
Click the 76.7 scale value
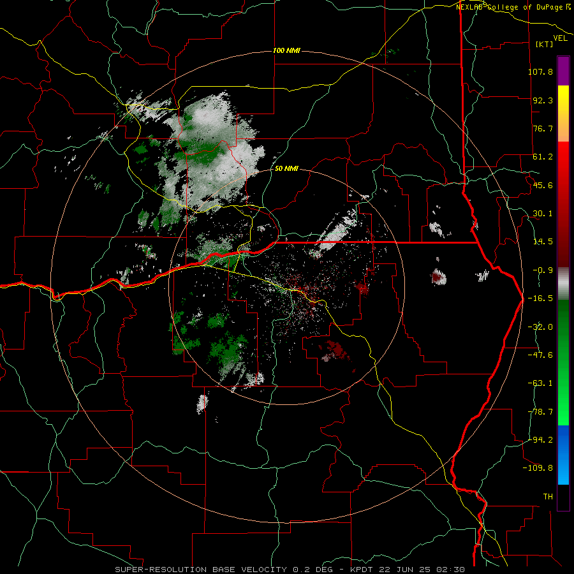point(543,128)
